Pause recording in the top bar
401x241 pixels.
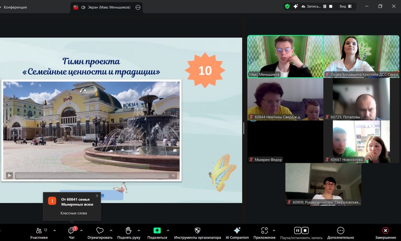point(325,6)
